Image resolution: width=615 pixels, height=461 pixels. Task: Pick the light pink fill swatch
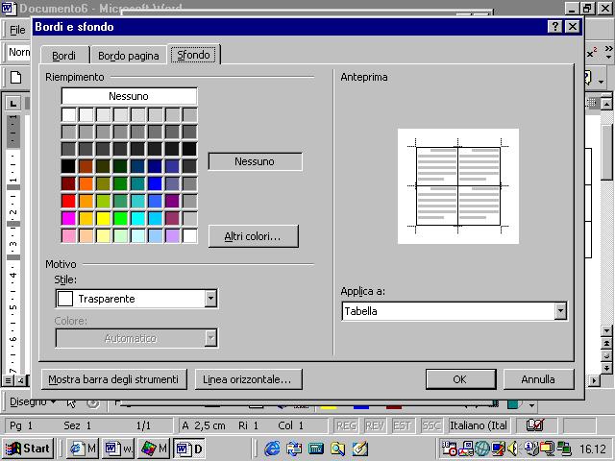tap(68, 235)
